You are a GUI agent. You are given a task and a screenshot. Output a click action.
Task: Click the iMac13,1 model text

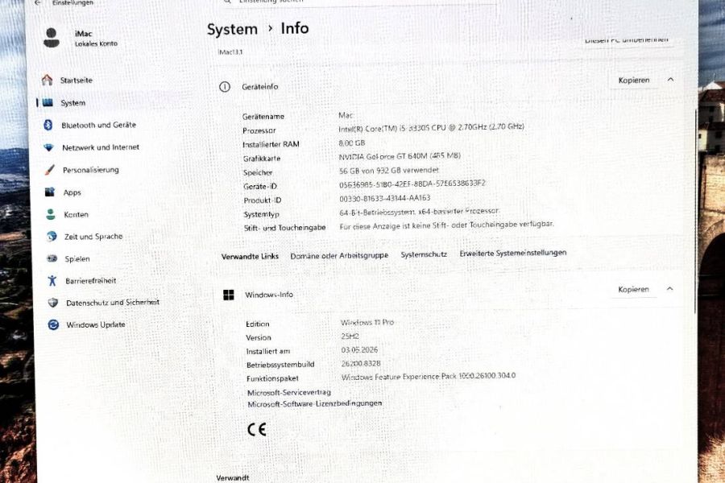click(x=230, y=52)
